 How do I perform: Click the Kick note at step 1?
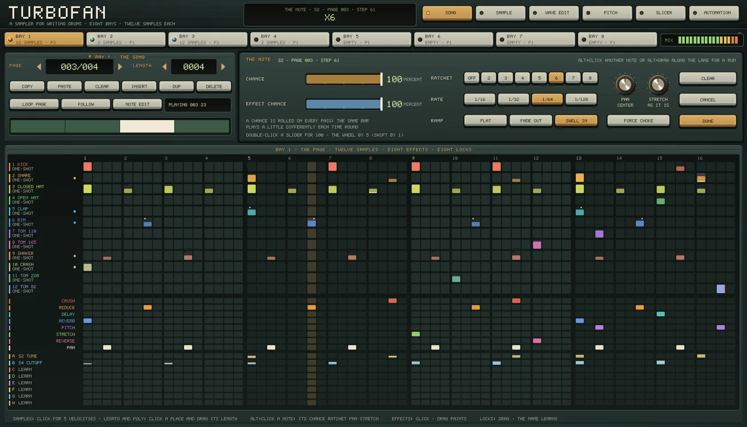click(88, 166)
